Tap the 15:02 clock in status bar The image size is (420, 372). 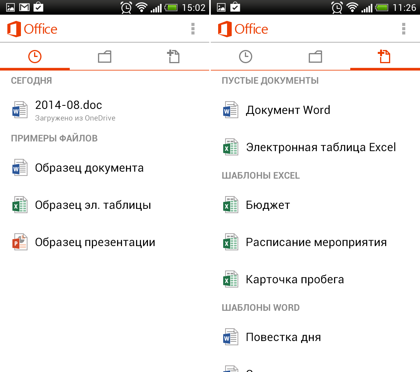point(194,7)
